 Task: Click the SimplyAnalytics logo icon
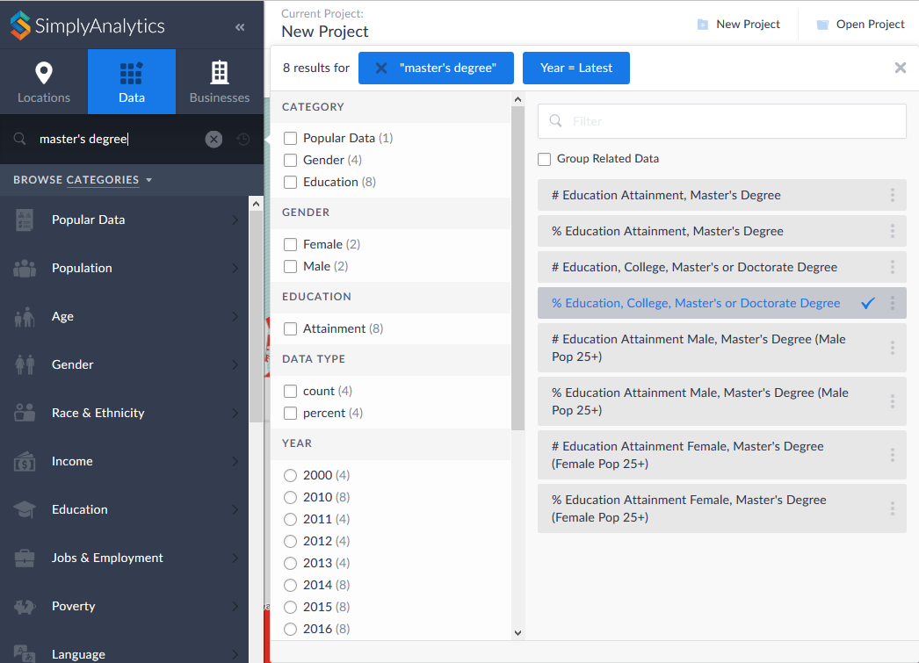(20, 25)
